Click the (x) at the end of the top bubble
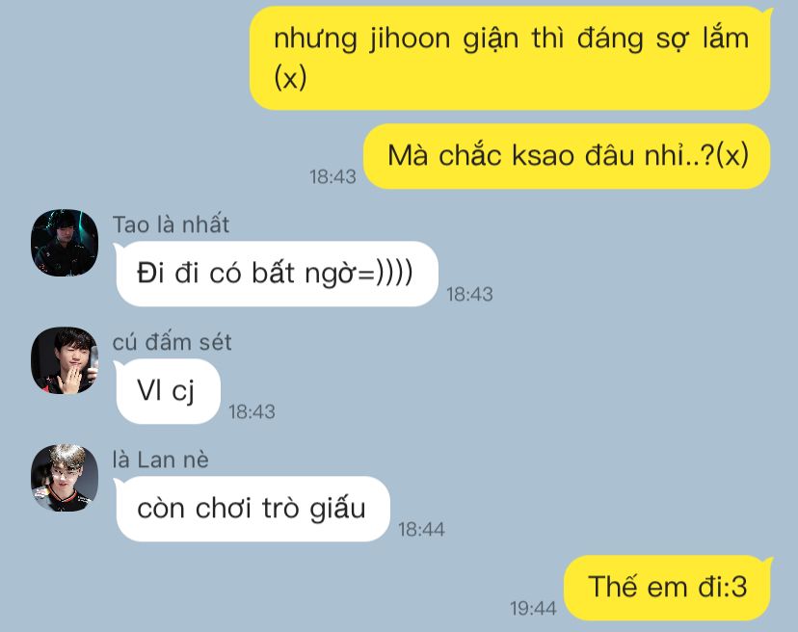 (x=290, y=78)
